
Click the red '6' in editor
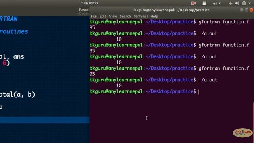pyautogui.click(x=4, y=63)
